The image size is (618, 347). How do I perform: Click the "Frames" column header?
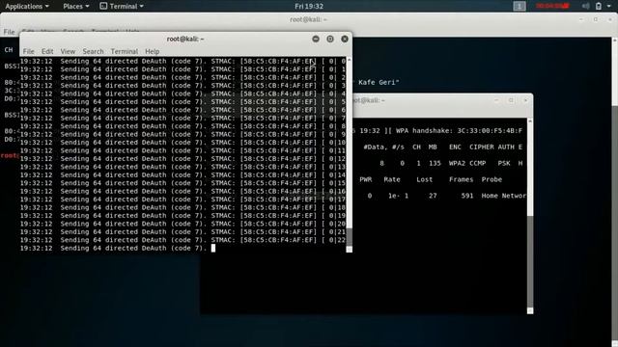[x=461, y=179]
